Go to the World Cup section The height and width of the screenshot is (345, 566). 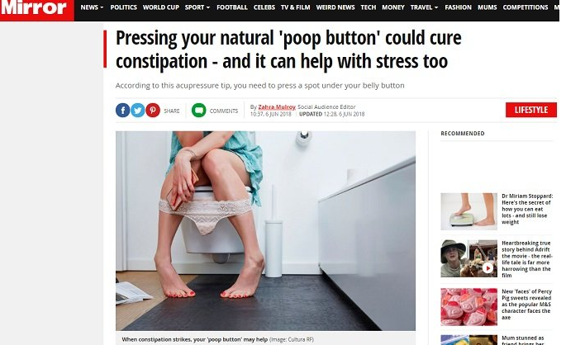(160, 7)
